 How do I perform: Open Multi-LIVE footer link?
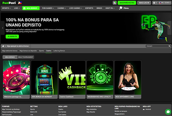pos(34,112)
